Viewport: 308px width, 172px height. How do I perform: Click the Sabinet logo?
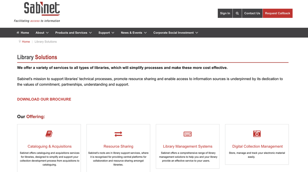coord(42,9)
